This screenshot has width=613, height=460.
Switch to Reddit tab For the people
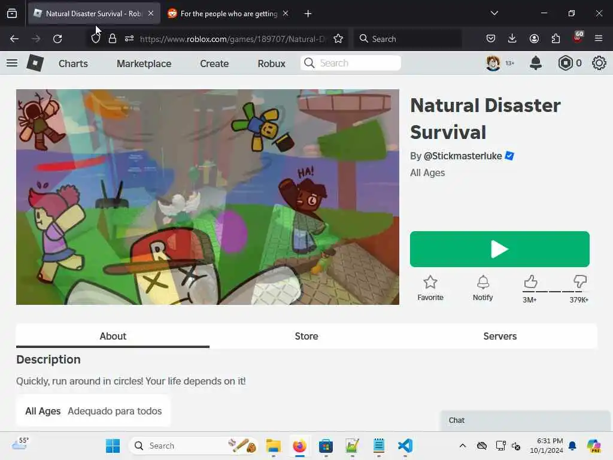tap(229, 14)
